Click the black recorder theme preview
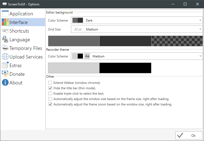The image size is (204, 141). 125,68
